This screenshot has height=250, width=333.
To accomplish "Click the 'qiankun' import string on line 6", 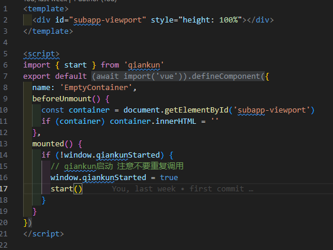I will 144,65.
